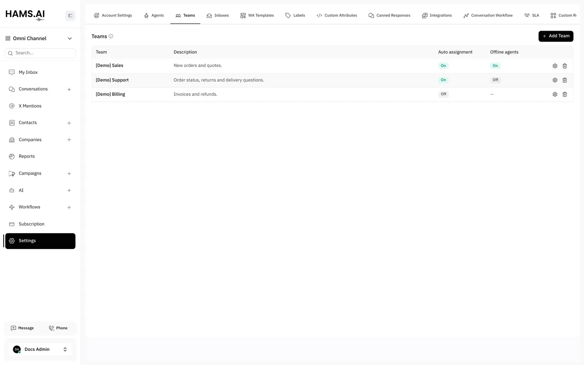This screenshot has width=584, height=365.
Task: Click the plus icon beside Workflows
Action: (69, 207)
